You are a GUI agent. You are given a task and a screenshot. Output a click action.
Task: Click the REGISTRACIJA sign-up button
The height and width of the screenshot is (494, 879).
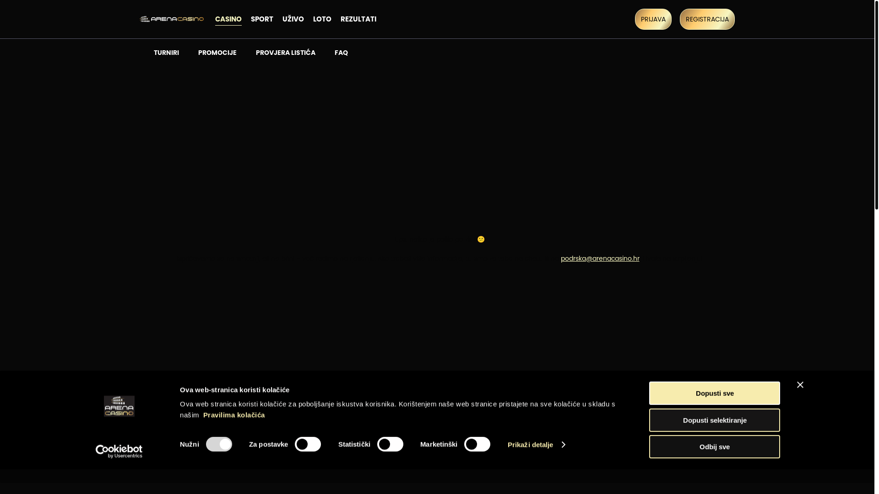tap(707, 19)
